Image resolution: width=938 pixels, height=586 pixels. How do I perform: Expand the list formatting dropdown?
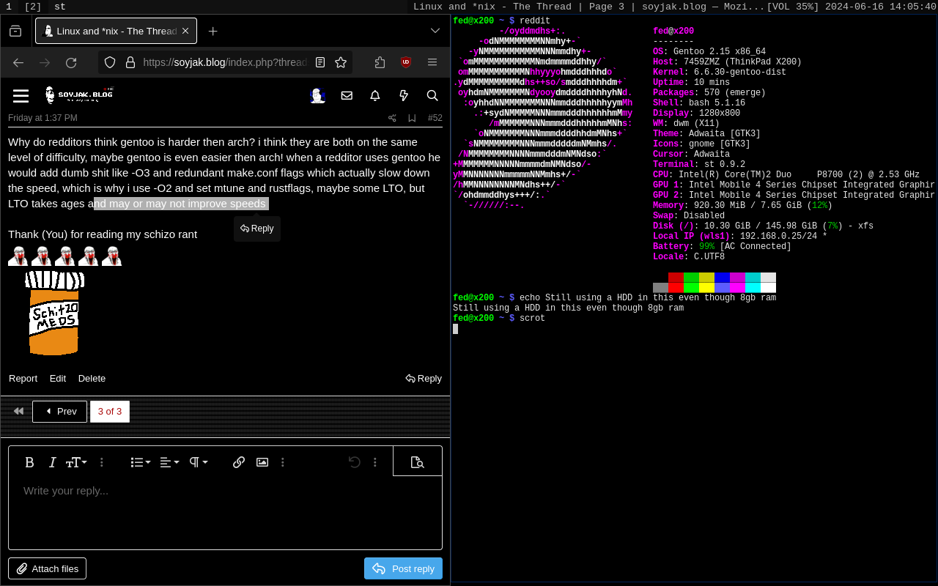click(x=140, y=462)
